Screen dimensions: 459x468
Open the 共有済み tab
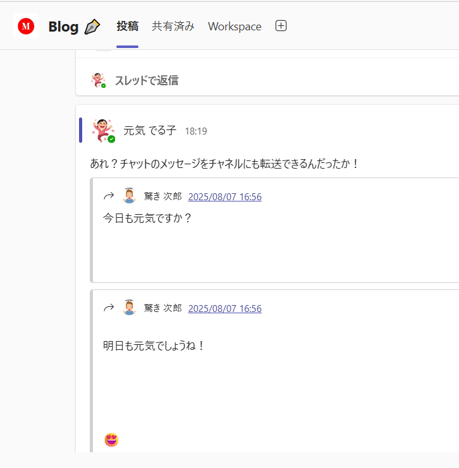[x=173, y=27]
